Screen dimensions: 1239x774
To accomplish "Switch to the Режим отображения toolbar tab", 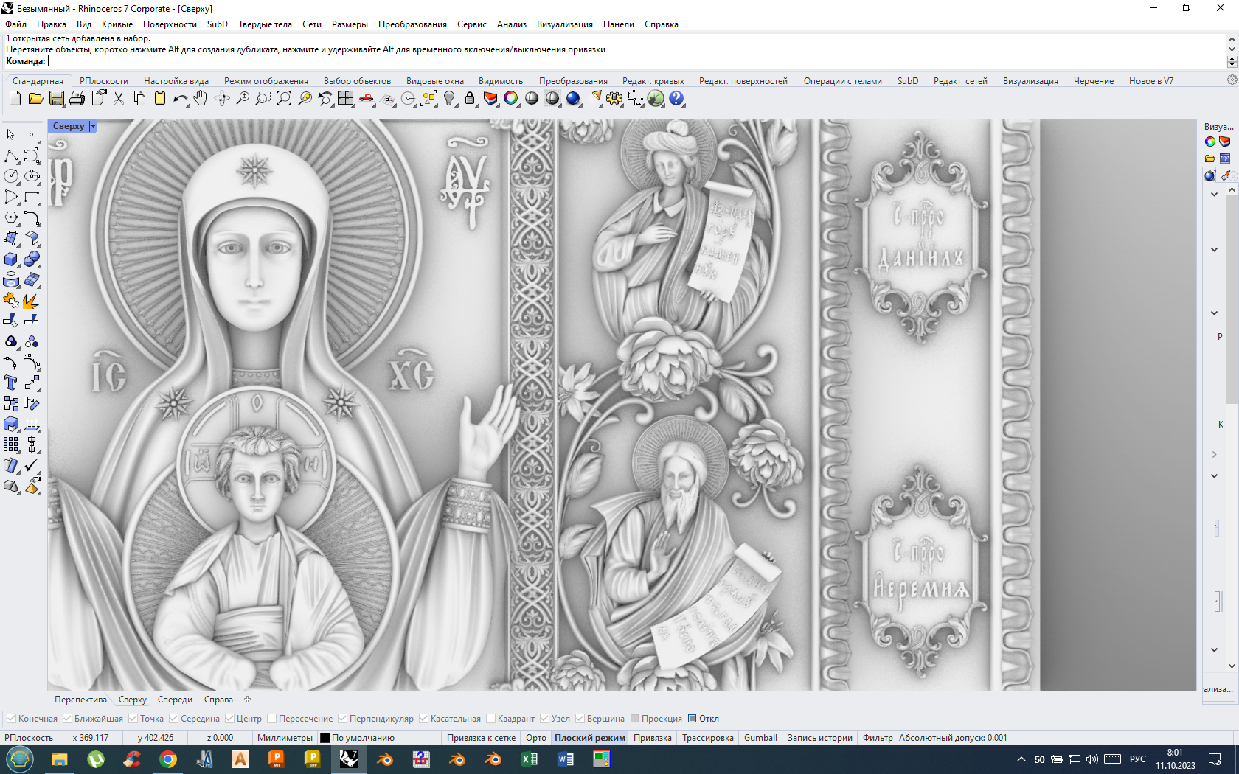I will click(266, 81).
